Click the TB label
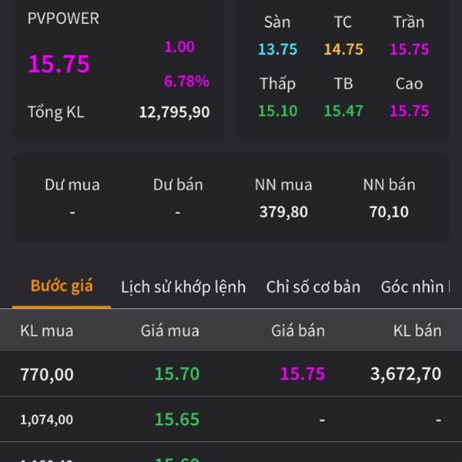Image resolution: width=462 pixels, height=462 pixels. 343,84
